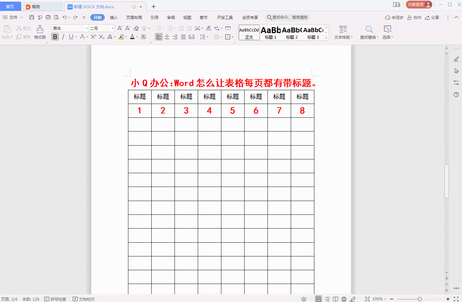The image size is (462, 302).
Task: Open the line spacing dropdown
Action: (204, 37)
